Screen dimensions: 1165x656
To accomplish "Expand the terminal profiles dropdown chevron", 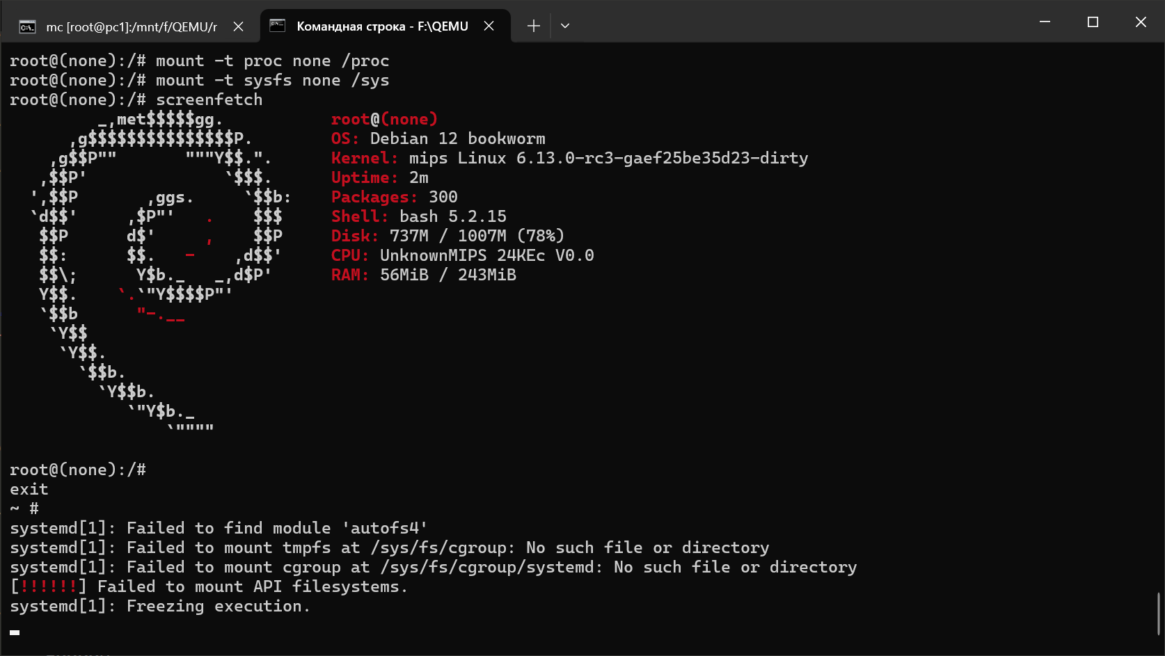I will pos(565,26).
